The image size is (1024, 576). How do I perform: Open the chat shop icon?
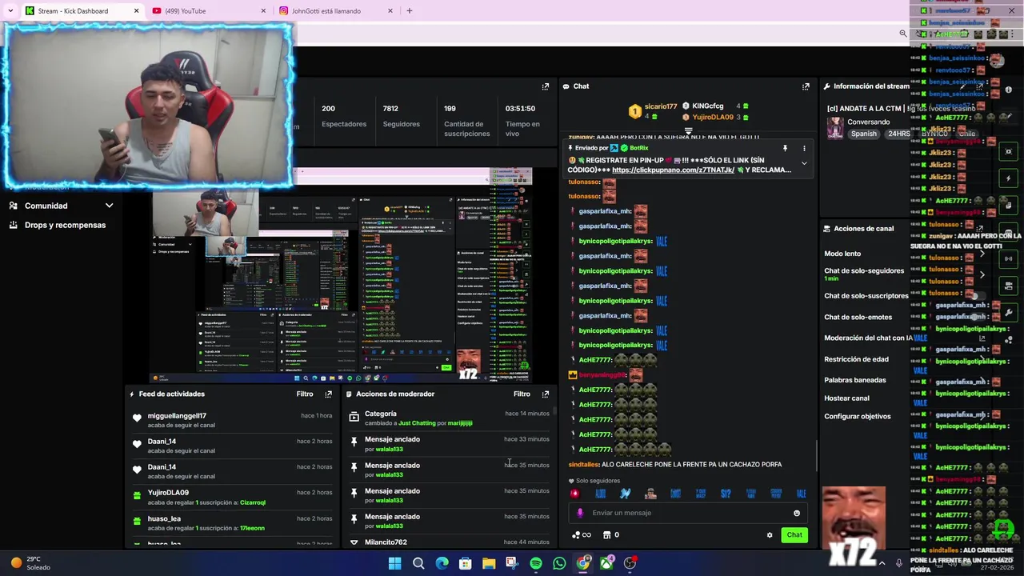[606, 535]
